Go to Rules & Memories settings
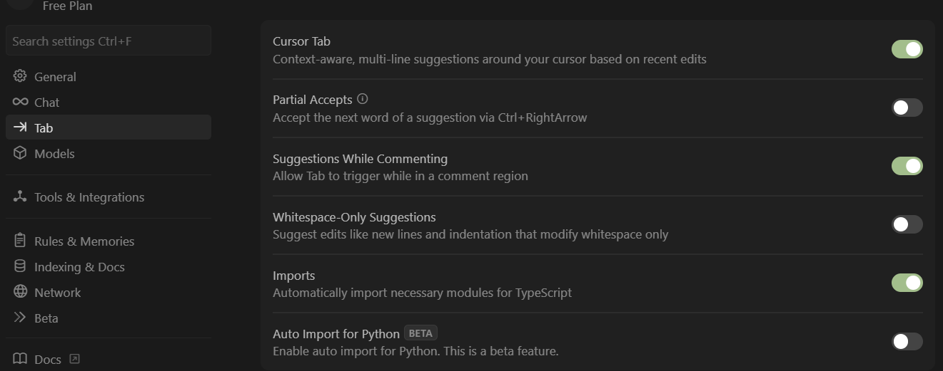This screenshot has height=371, width=943. coord(84,241)
